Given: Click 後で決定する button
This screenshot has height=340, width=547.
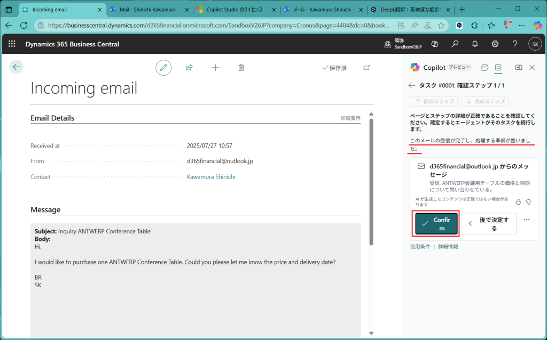Looking at the screenshot, I should tap(489, 224).
